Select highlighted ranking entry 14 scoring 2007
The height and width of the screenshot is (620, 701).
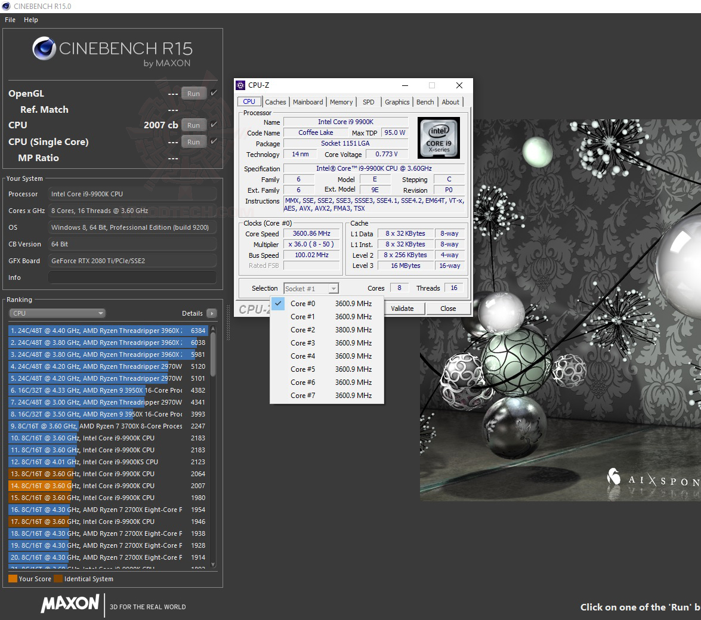point(108,486)
